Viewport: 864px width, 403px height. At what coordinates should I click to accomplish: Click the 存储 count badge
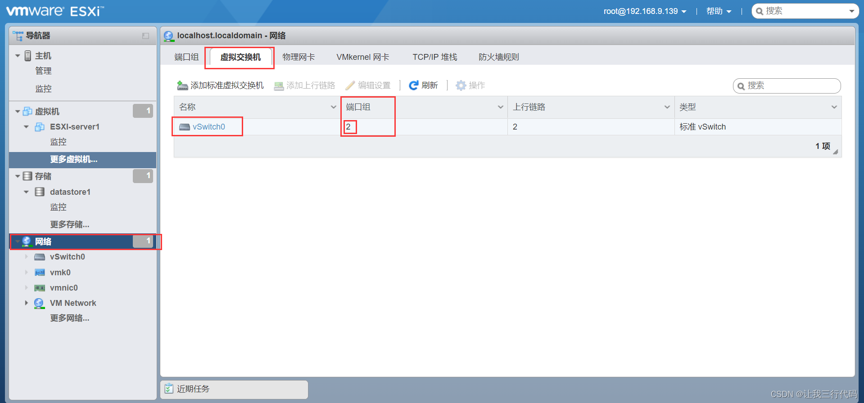point(143,176)
